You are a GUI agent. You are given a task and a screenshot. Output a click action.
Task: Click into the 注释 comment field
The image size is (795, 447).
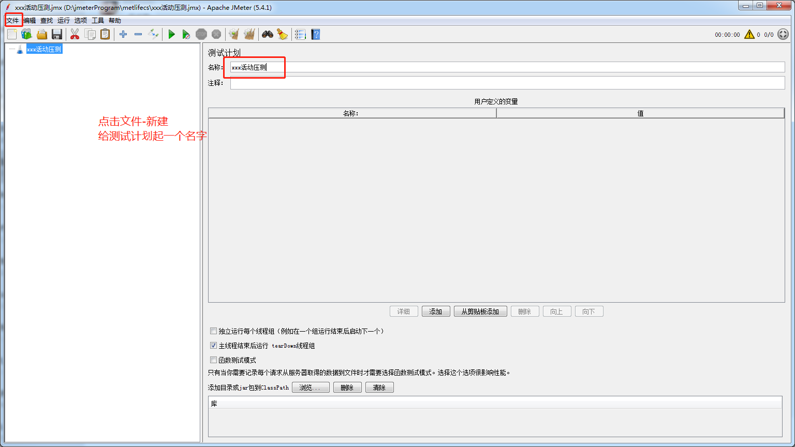[507, 83]
